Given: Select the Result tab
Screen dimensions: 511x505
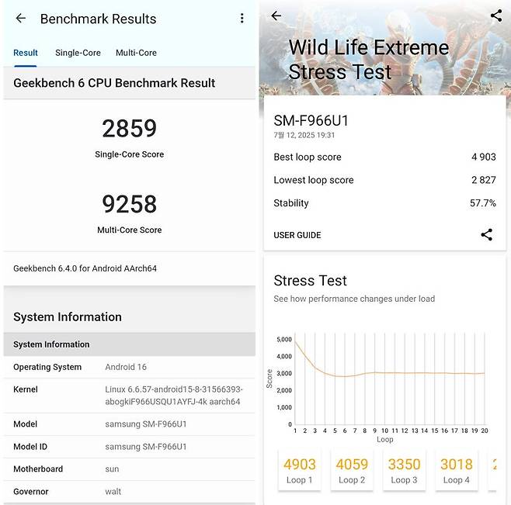Looking at the screenshot, I should coord(26,53).
